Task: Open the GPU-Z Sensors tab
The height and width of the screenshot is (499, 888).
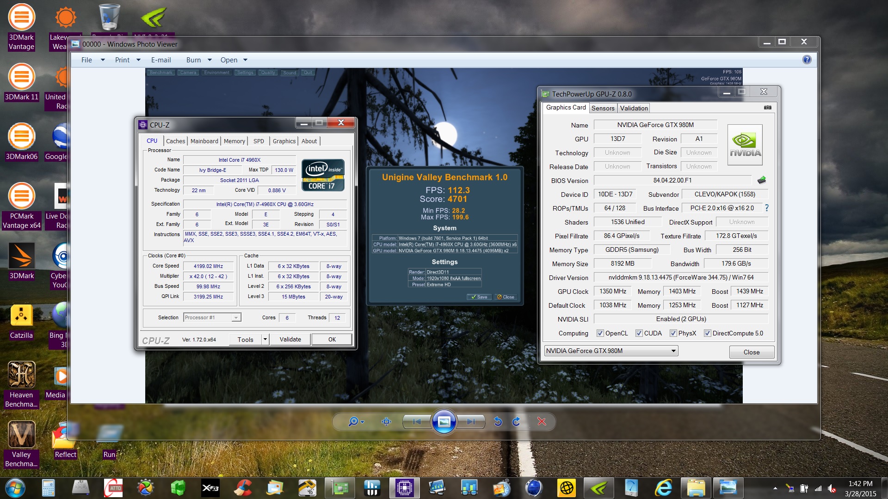Action: [x=603, y=108]
